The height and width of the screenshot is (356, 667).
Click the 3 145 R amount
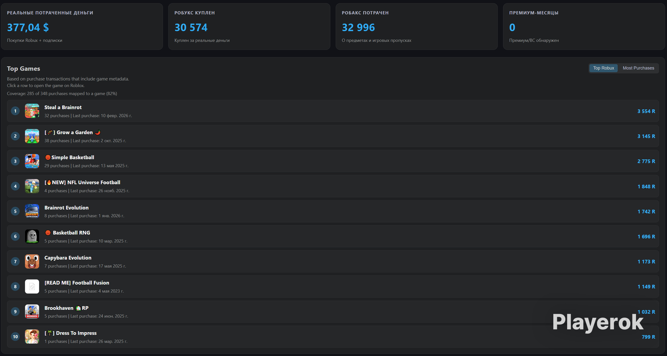point(646,136)
